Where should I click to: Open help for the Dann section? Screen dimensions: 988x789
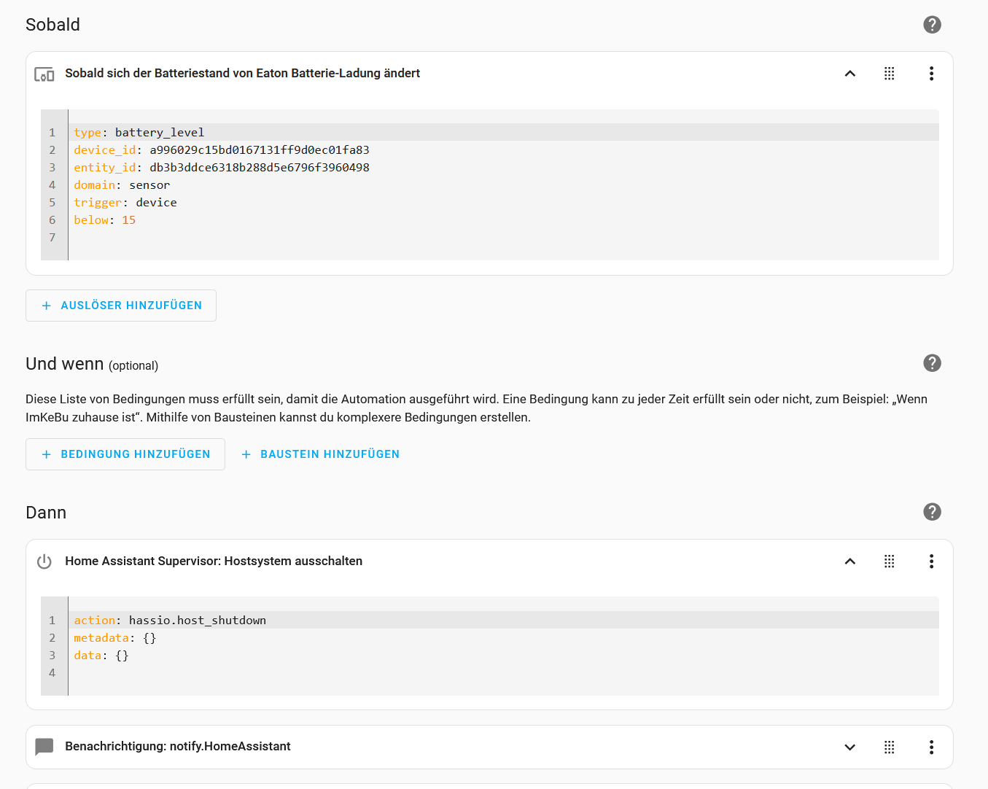(x=932, y=512)
